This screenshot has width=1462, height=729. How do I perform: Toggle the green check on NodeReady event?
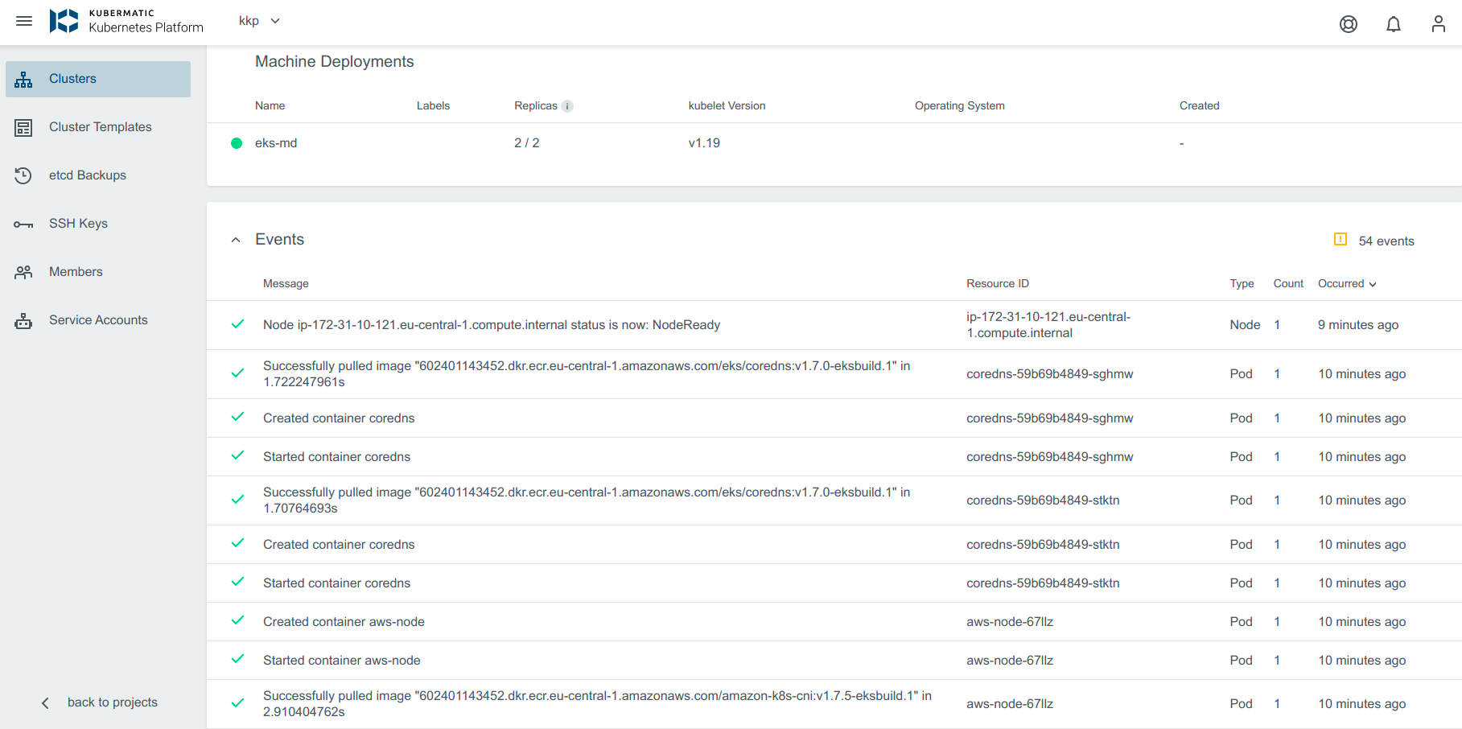237,324
